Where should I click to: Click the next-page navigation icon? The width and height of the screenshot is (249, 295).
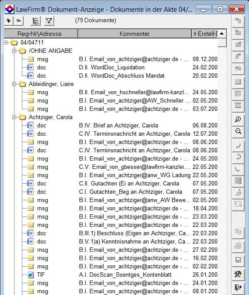click(x=238, y=45)
